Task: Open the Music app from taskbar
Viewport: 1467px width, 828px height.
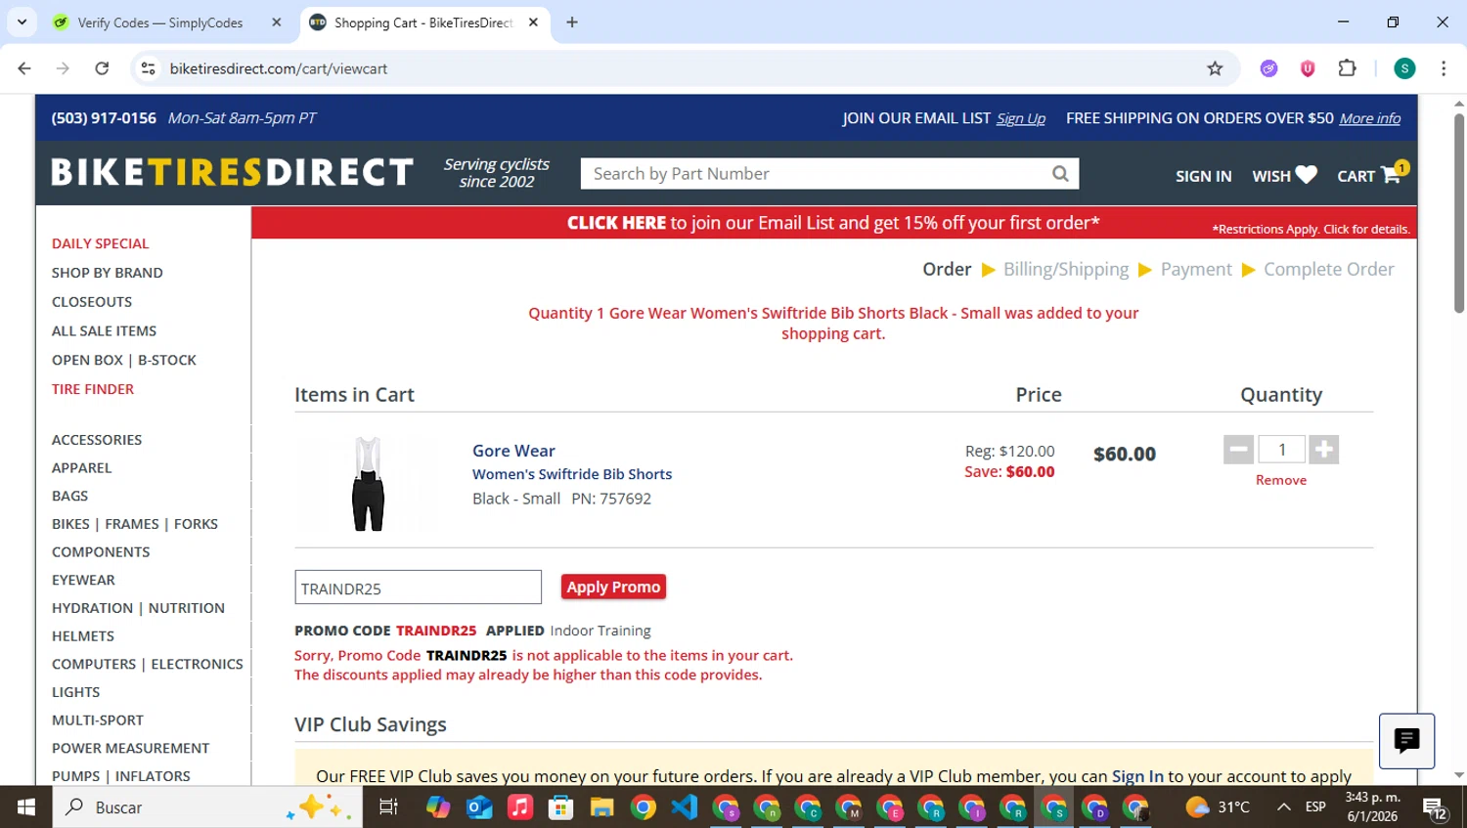Action: click(520, 807)
